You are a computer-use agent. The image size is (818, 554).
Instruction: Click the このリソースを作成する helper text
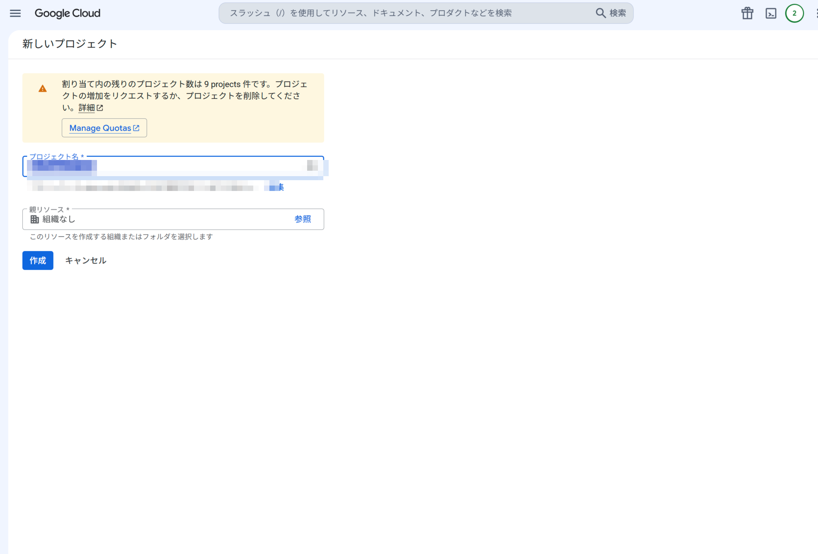point(122,236)
